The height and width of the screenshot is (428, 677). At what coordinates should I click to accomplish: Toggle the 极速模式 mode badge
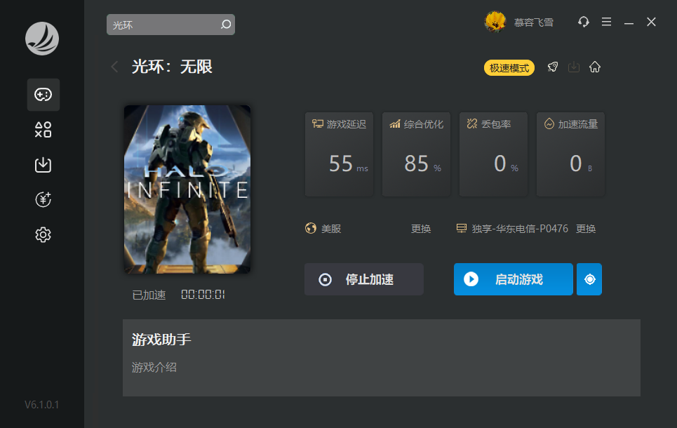click(x=509, y=68)
